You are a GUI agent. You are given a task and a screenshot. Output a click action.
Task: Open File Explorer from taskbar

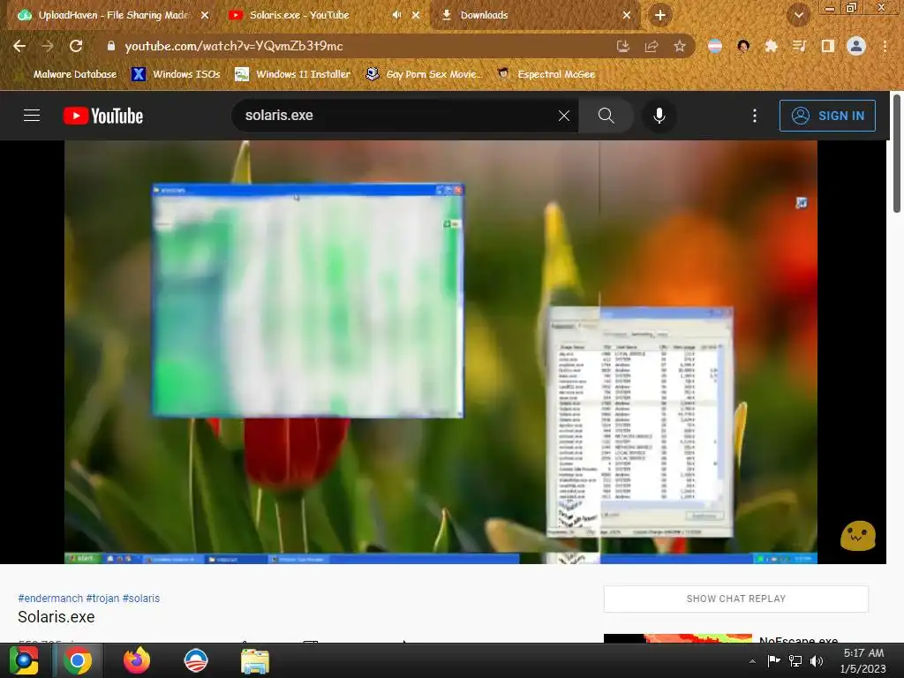[x=254, y=661]
